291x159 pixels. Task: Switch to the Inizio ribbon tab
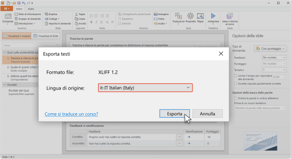pyautogui.click(x=19, y=9)
